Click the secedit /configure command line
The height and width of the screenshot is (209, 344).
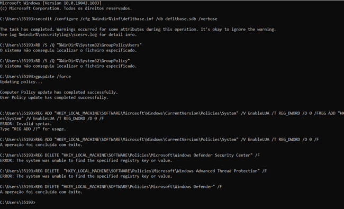pos(108,19)
